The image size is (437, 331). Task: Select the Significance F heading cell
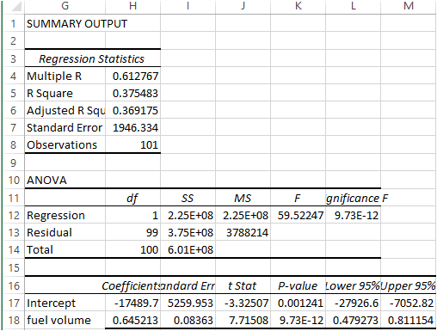pyautogui.click(x=354, y=198)
